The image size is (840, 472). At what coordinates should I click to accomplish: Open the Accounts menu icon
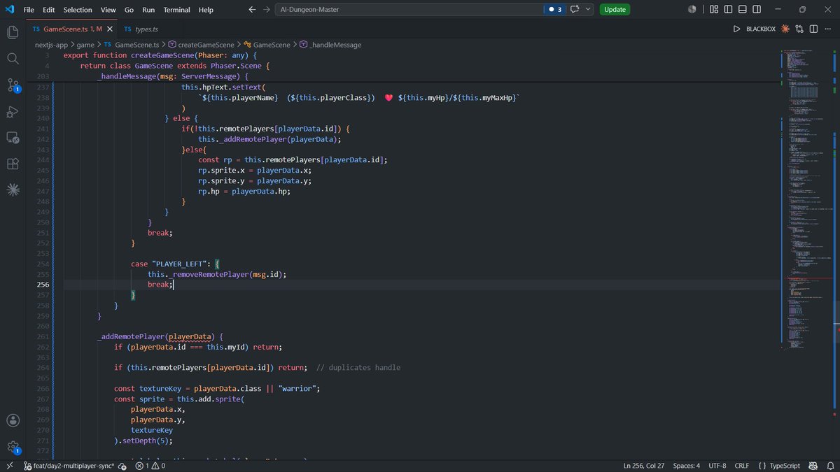click(x=13, y=420)
